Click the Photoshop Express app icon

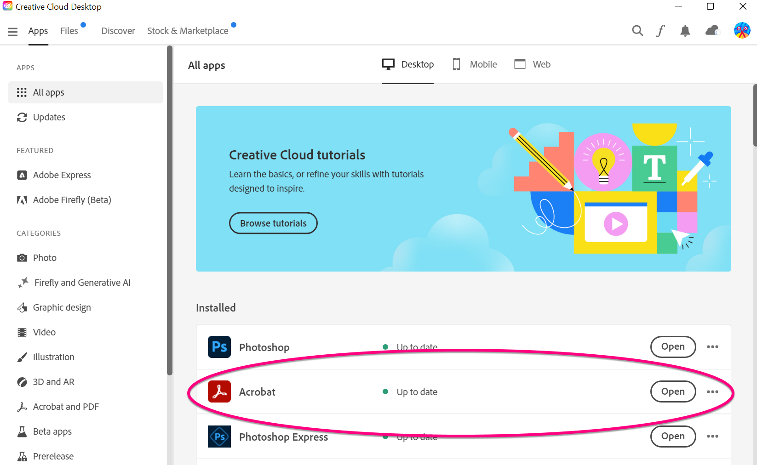[219, 437]
